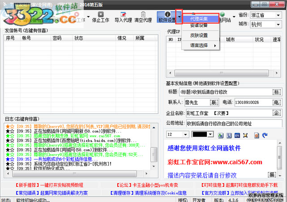This screenshot has height=202, width=287.
Task: Click the 联 button beside contact name
Action: (214, 102)
